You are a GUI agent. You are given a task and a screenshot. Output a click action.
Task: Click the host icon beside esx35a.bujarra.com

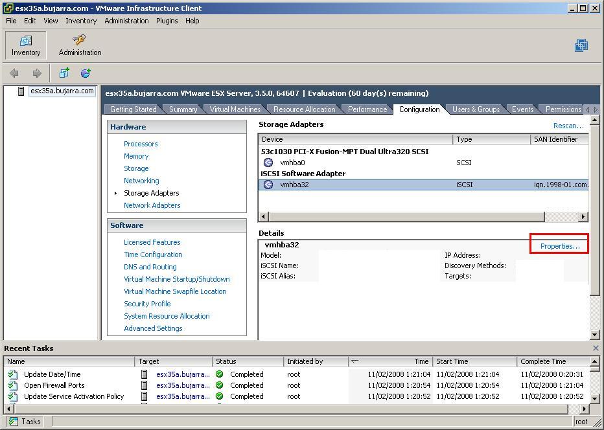(21, 91)
